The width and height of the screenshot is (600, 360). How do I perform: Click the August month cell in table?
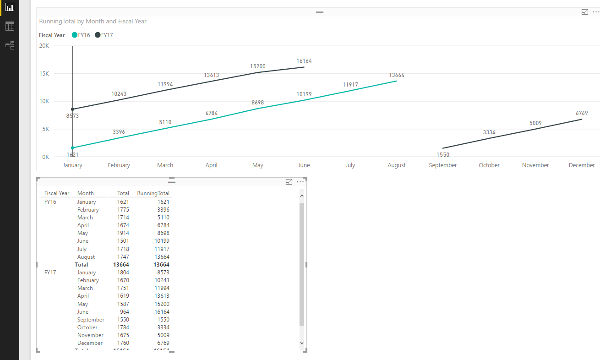coord(86,257)
